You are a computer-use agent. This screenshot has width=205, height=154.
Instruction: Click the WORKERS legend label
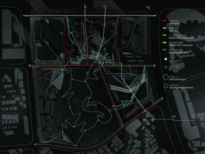[x=174, y=24]
